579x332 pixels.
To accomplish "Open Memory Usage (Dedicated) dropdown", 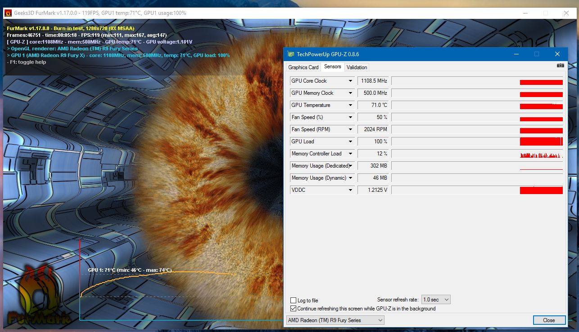I will (x=350, y=166).
